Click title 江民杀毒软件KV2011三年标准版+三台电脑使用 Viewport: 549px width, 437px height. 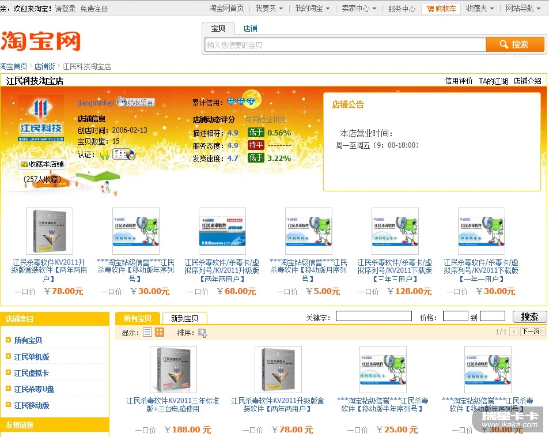pos(173,405)
